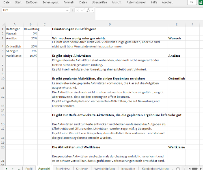Expand the function dropdown chevron beside fx
This screenshot has height=170, width=203.
point(93,10)
